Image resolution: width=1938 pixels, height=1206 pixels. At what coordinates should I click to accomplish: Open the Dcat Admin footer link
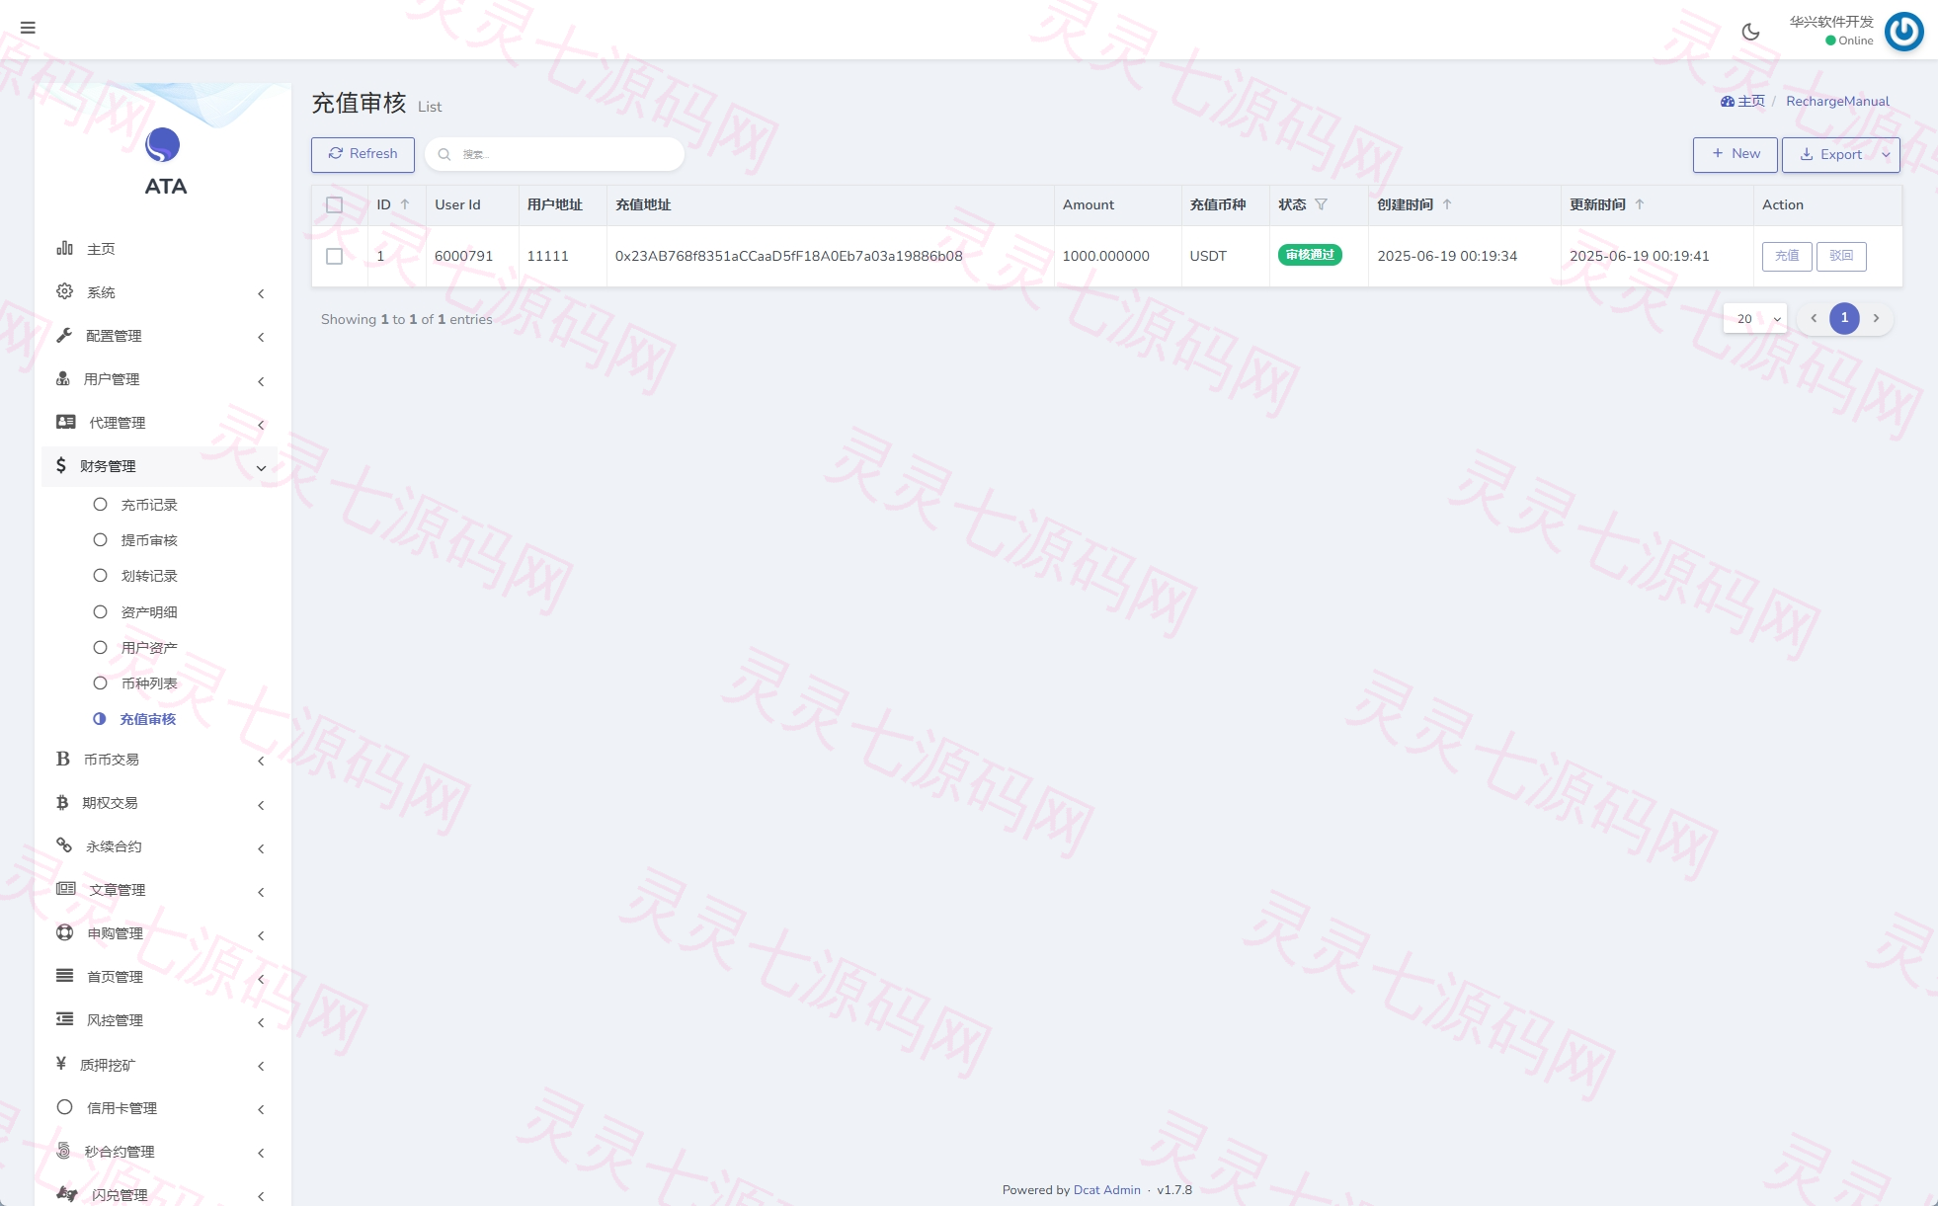point(1106,1190)
